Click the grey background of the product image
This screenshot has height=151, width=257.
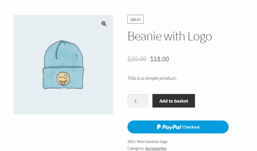(x=27, y=100)
